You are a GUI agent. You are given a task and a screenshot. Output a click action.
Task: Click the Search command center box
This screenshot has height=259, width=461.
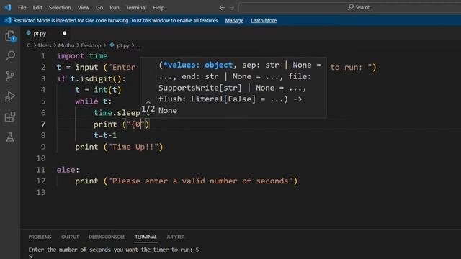pos(350,7)
